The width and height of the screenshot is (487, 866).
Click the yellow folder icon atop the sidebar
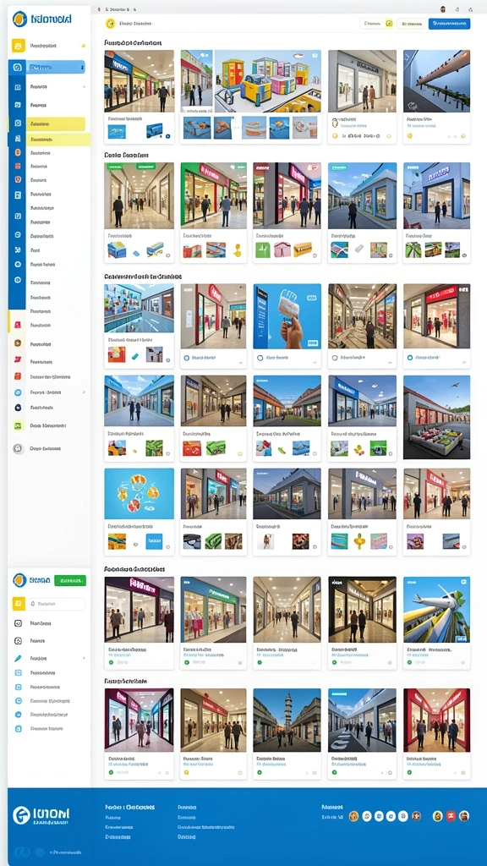(19, 46)
